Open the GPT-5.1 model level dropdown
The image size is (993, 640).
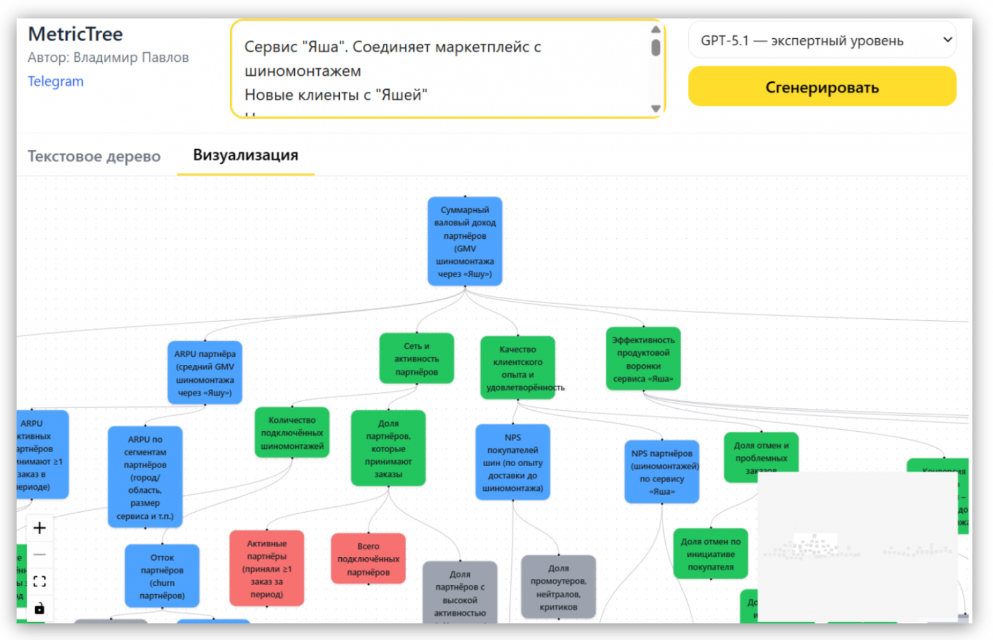pos(822,41)
